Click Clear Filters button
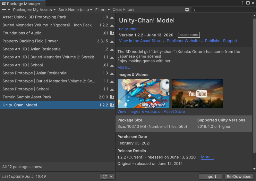Image resolution: width=256 pixels, height=181 pixels. [x=124, y=10]
